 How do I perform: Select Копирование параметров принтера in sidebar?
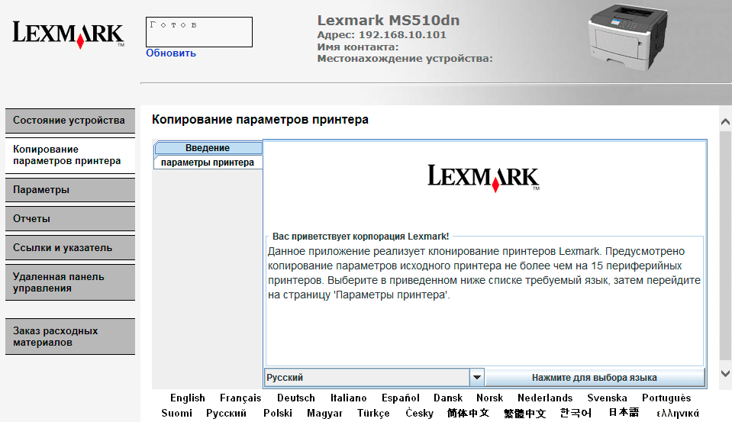(x=70, y=155)
